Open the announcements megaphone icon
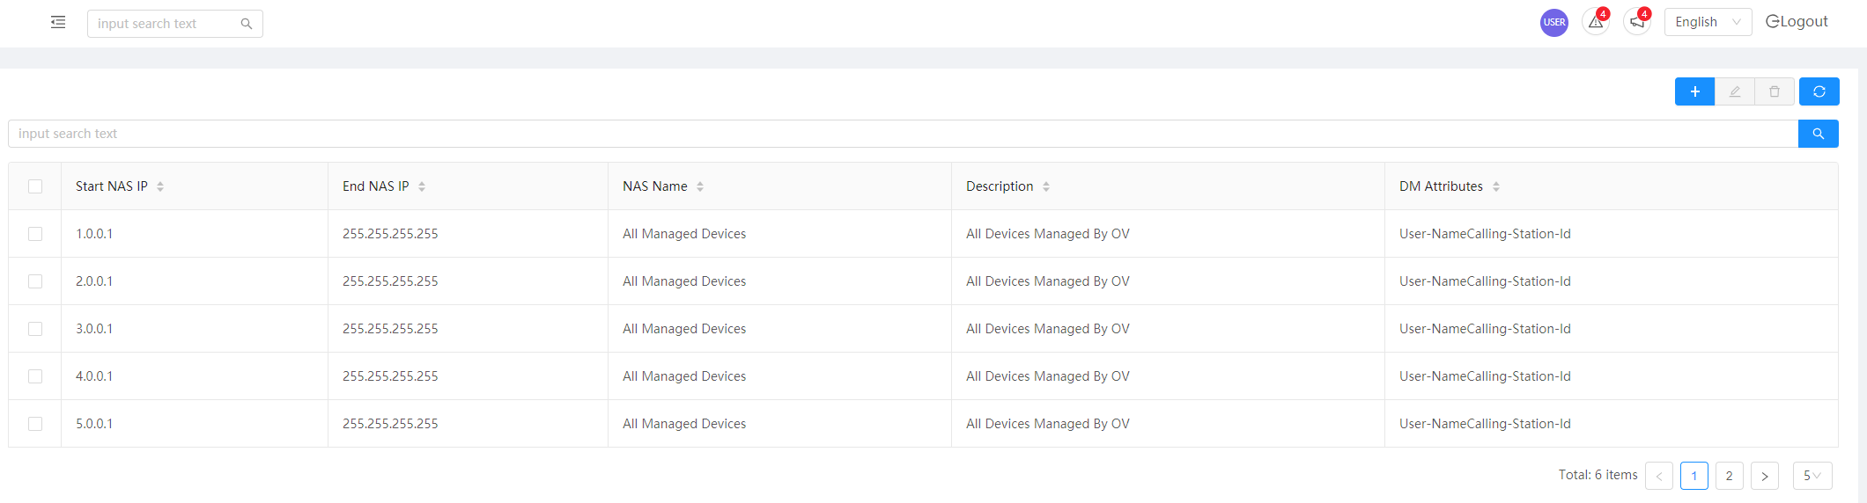Viewport: 1867px width, 503px height. [x=1637, y=22]
